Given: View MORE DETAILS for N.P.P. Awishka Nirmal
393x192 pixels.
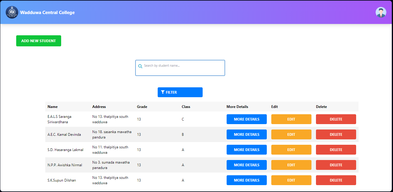Looking at the screenshot, I should tap(246, 165).
